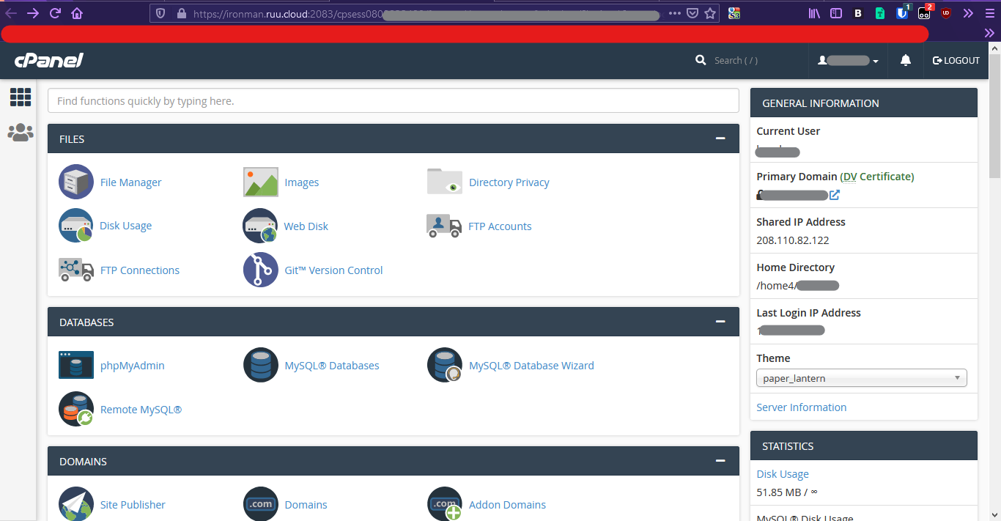Collapse the Domains section
Screen dimensions: 1001x521
pos(720,460)
